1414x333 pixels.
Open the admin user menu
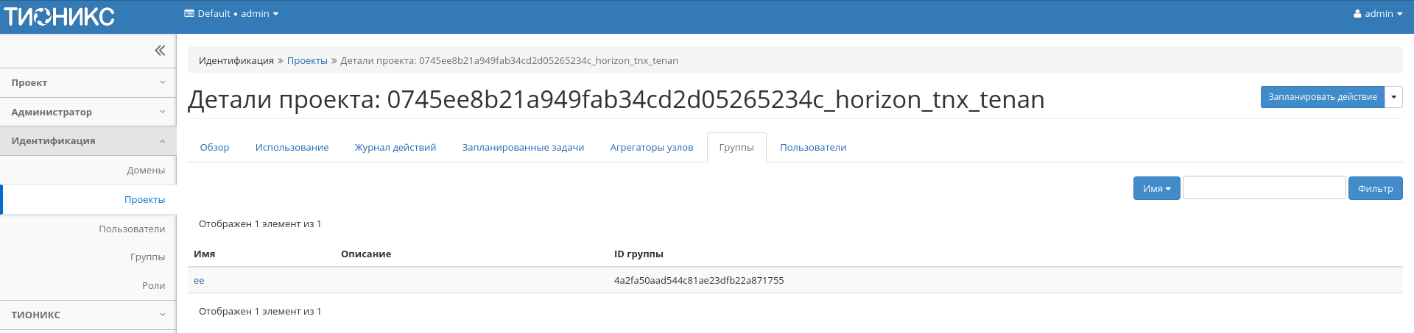(x=1377, y=14)
